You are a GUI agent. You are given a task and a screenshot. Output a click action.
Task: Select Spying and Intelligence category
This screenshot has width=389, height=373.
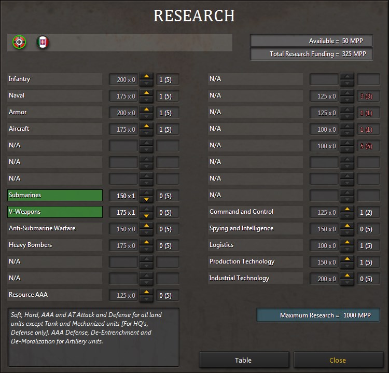pyautogui.click(x=255, y=229)
